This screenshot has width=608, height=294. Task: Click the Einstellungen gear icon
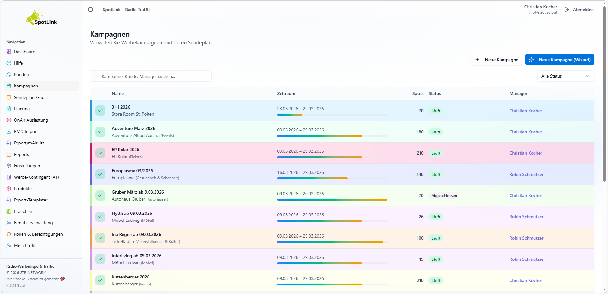(x=9, y=166)
